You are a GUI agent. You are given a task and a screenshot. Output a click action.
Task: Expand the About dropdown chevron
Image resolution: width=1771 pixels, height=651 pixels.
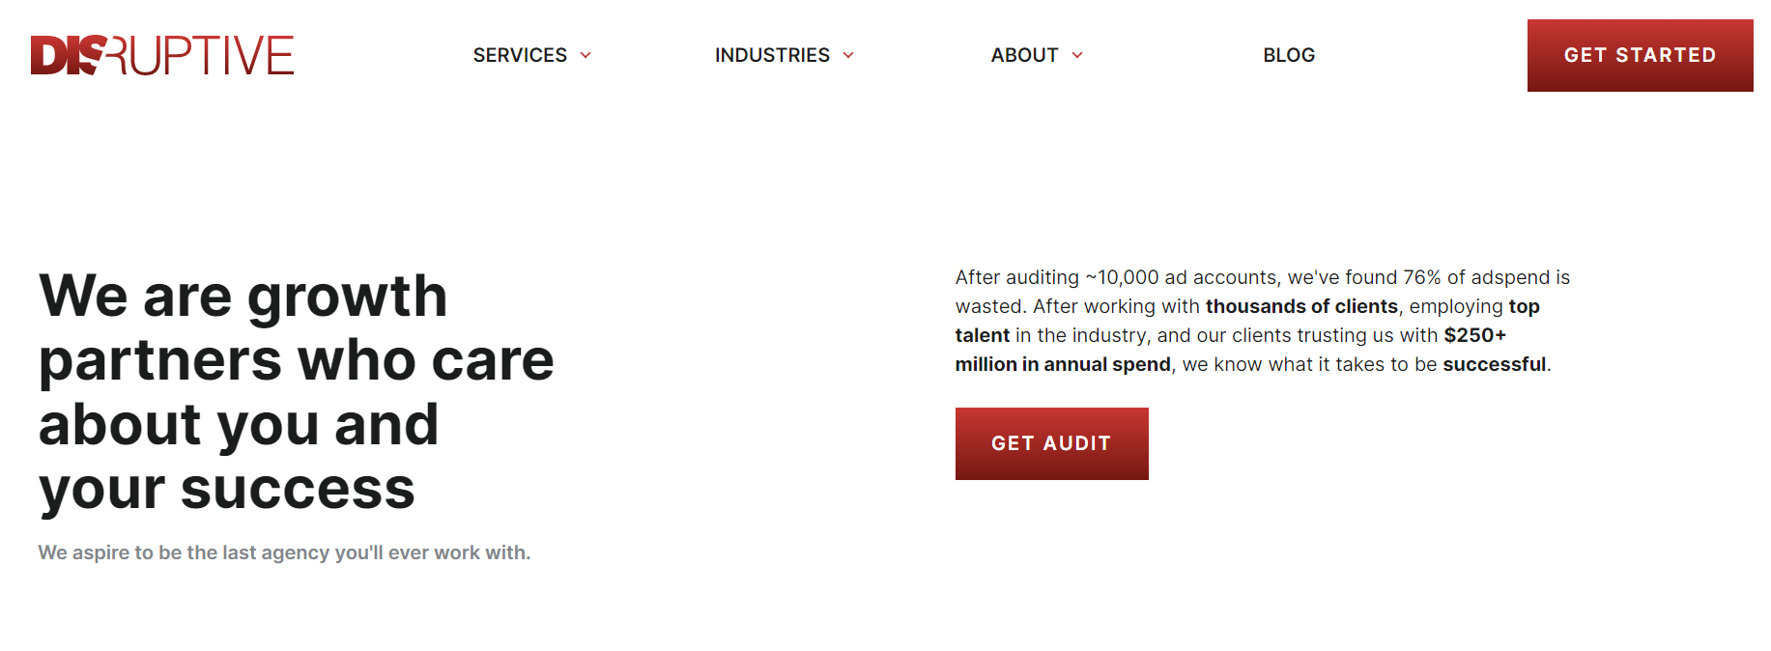tap(1077, 56)
